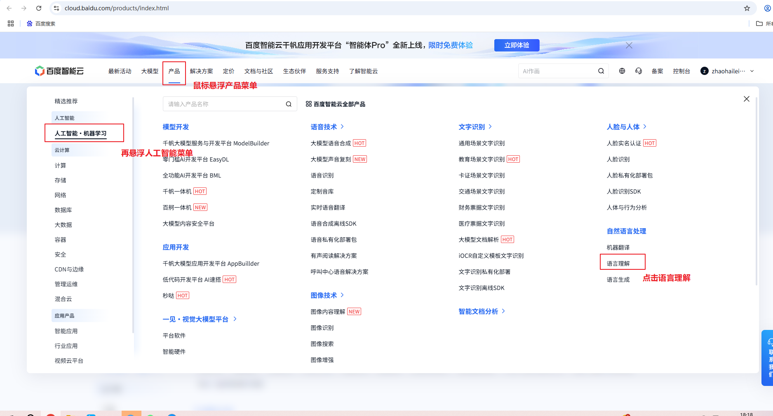Open the 备案 link in header
This screenshot has width=773, height=416.
pos(658,71)
